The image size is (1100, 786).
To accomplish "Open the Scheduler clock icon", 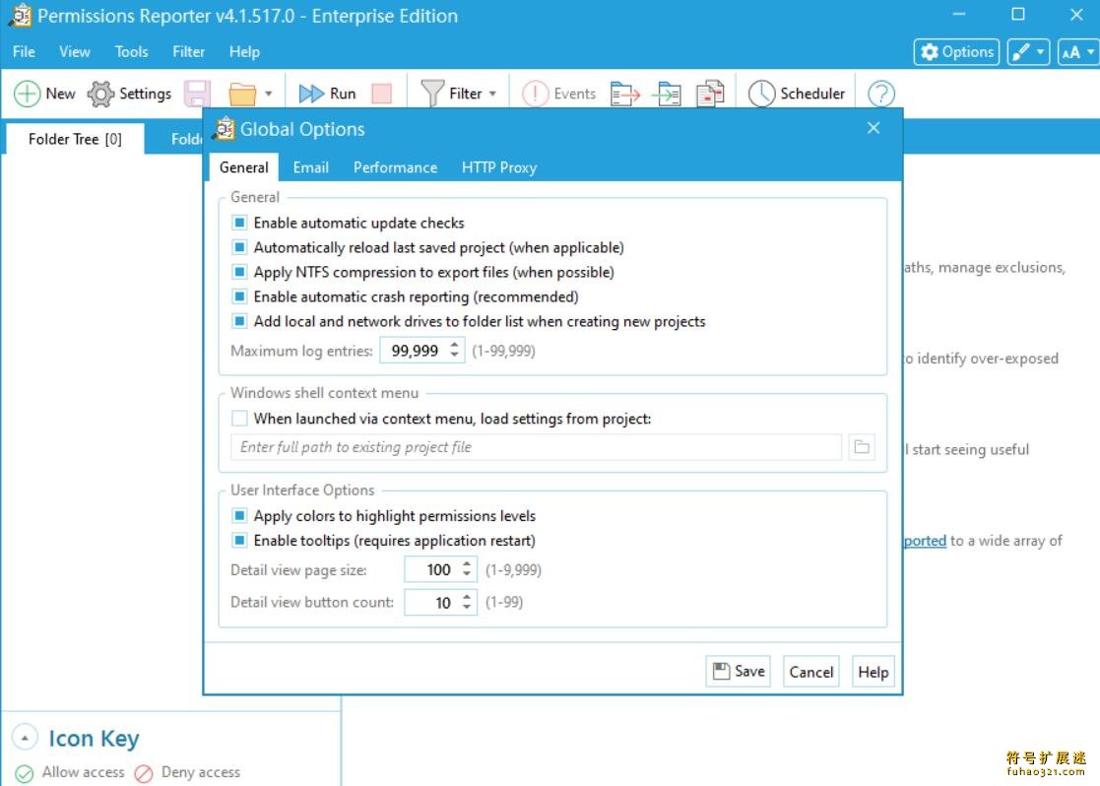I will [x=761, y=94].
